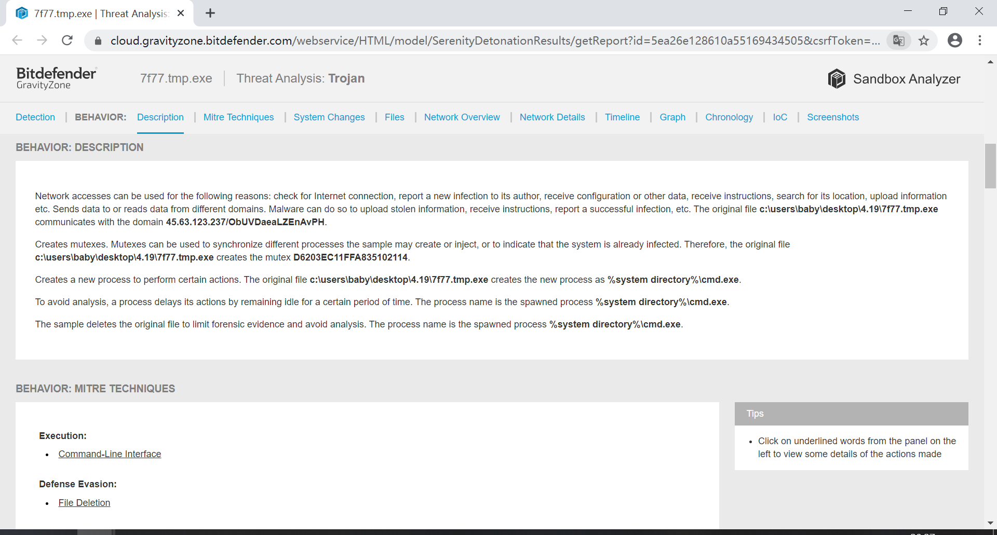Bookmark this page with the star
The width and height of the screenshot is (997, 535).
pyautogui.click(x=924, y=40)
